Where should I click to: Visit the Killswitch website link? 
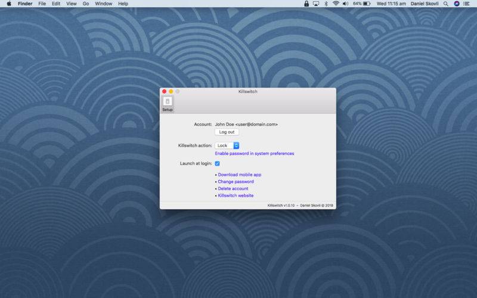tap(236, 195)
